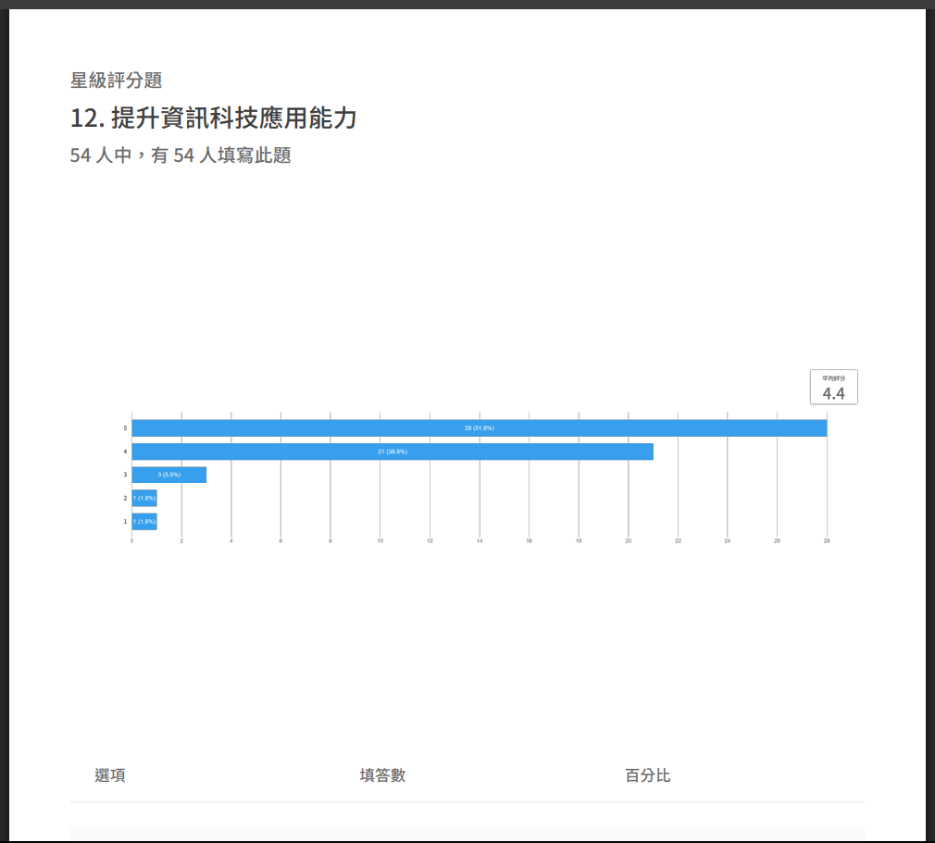Click the 28 (51.8%) data label text
Screen dimensions: 935x843
coord(480,428)
